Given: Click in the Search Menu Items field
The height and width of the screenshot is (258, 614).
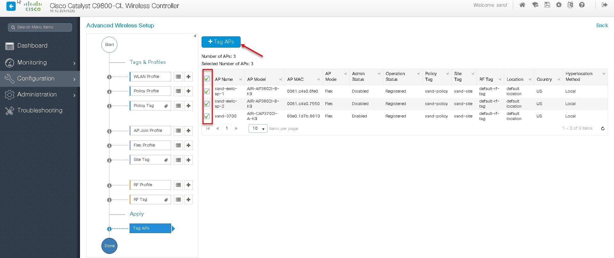Looking at the screenshot, I should (40, 27).
